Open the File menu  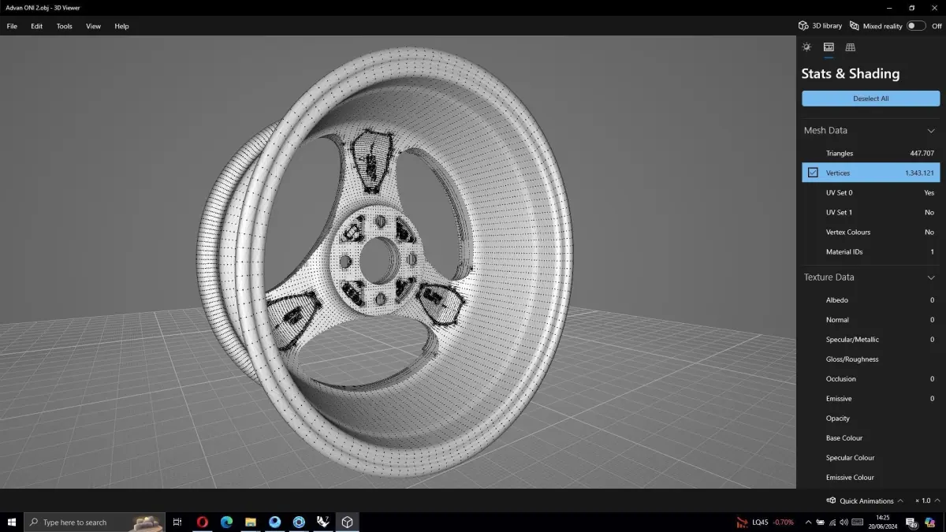12,26
